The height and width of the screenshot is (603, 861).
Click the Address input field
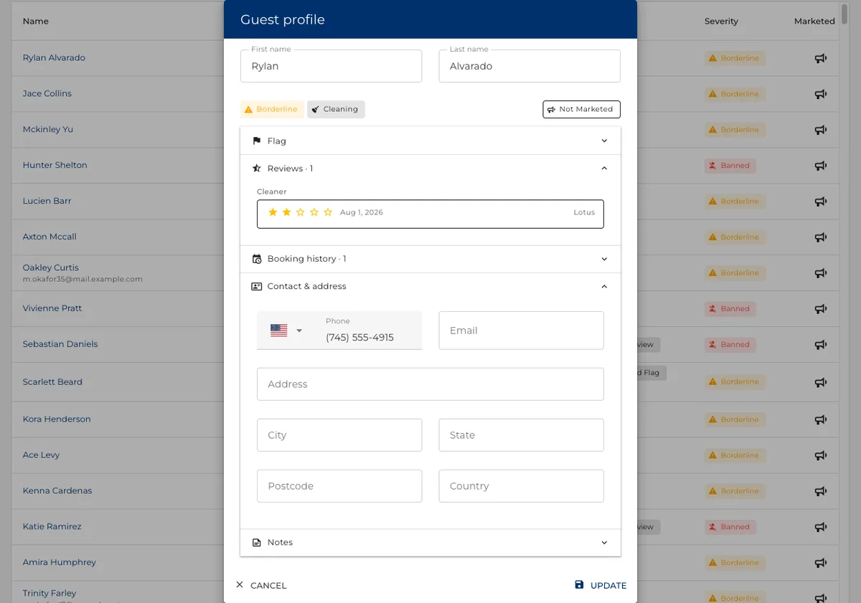click(430, 384)
